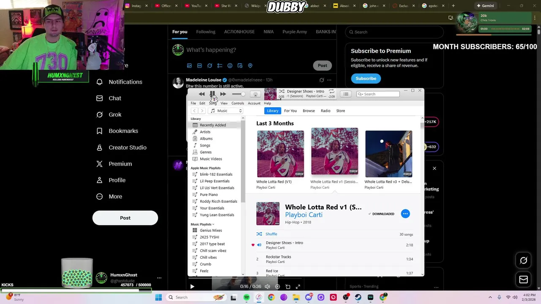This screenshot has width=541, height=304.
Task: Open emoji picker in X composer
Action: click(x=230, y=65)
